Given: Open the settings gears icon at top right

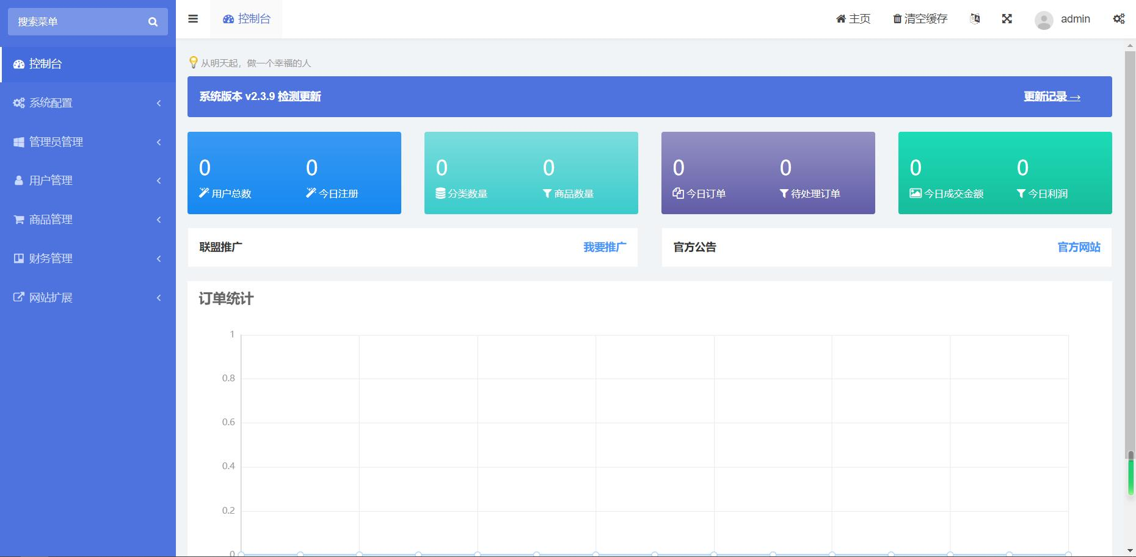Looking at the screenshot, I should coord(1118,19).
